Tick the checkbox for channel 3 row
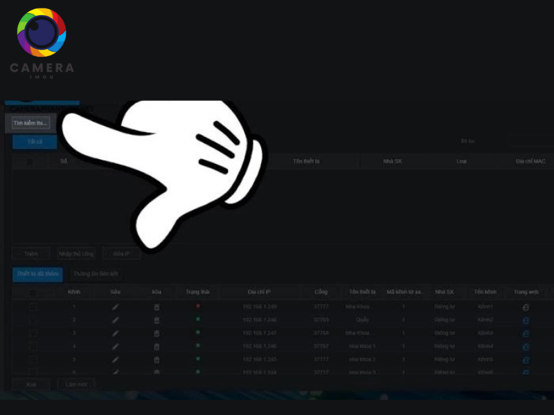Viewport: 554px width, 415px height. click(x=33, y=333)
